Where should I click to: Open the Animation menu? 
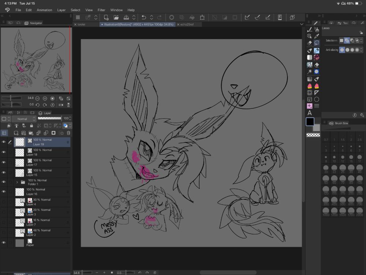(44, 10)
